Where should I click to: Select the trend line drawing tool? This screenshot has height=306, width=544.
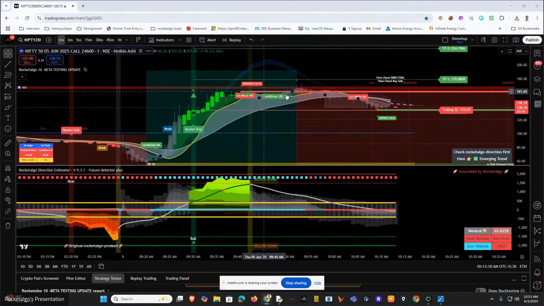coord(8,64)
